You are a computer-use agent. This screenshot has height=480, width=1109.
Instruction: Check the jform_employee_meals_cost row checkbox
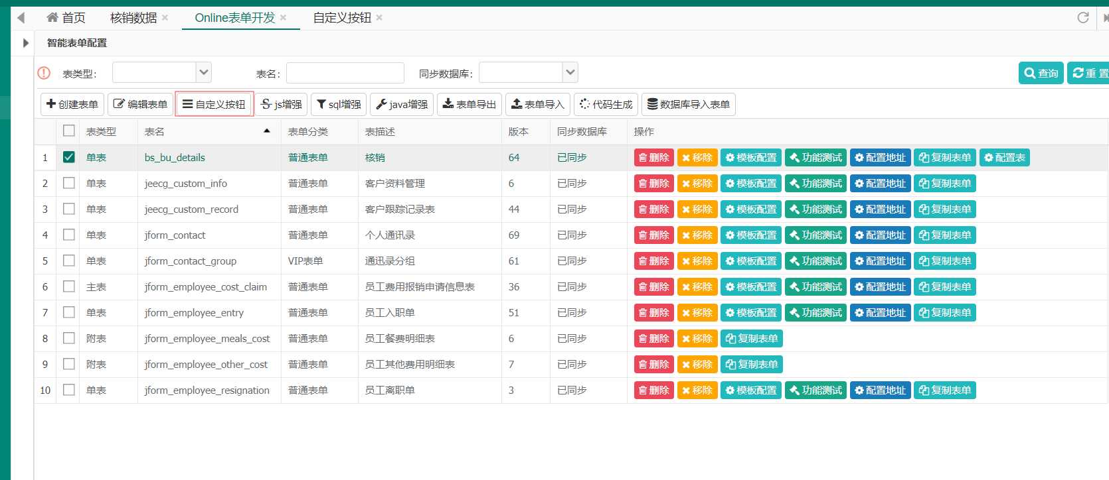(68, 338)
